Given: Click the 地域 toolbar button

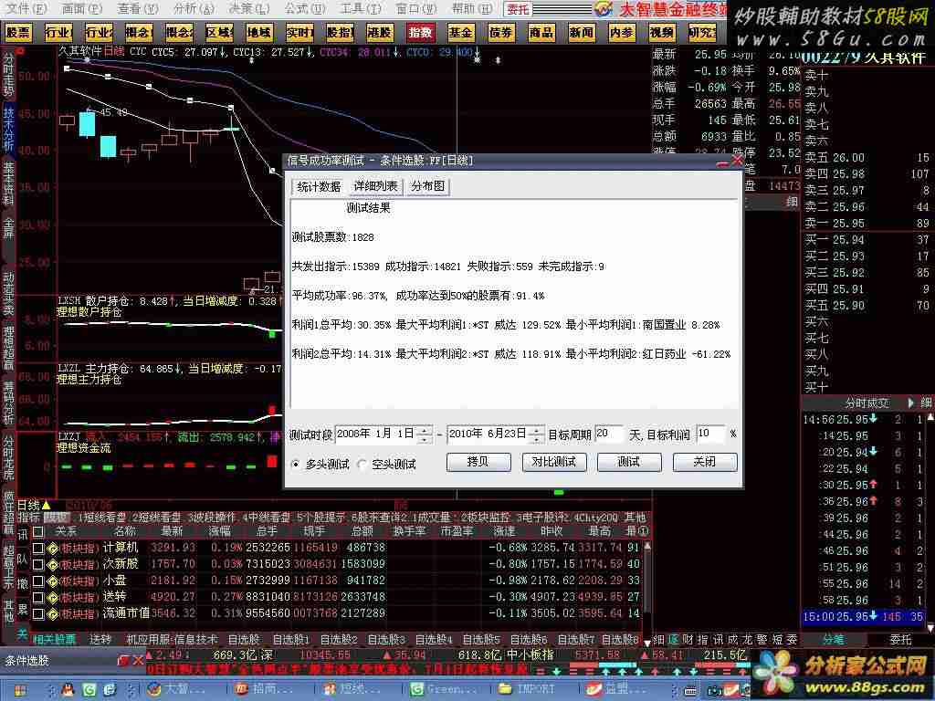Looking at the screenshot, I should point(258,33).
